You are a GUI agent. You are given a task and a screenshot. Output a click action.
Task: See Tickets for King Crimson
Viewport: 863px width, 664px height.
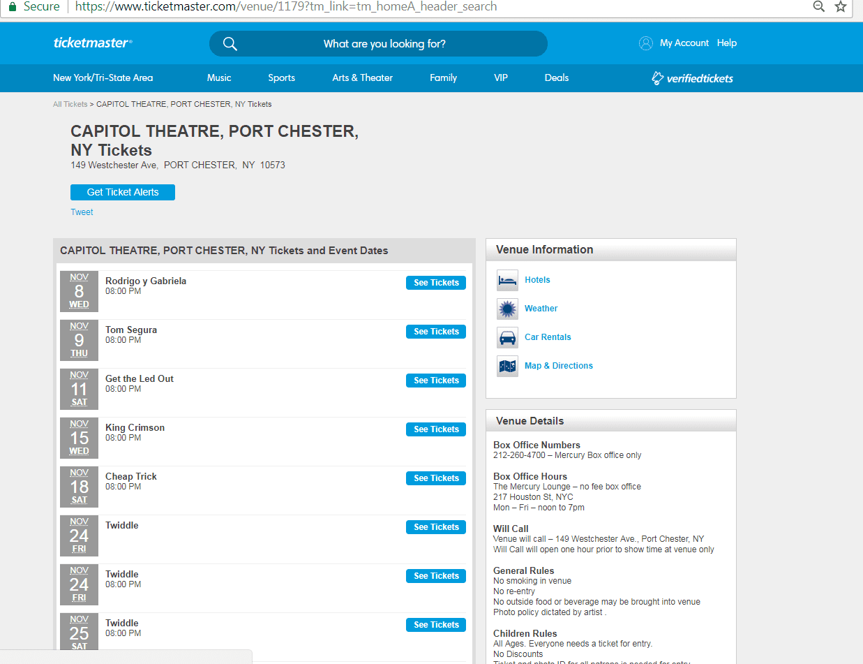click(x=436, y=429)
